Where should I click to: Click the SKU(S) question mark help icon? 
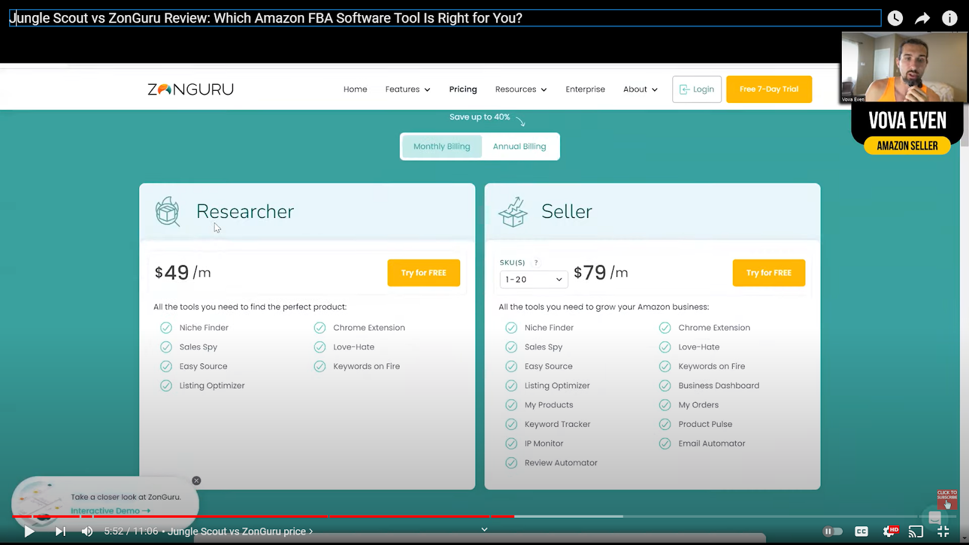(x=536, y=263)
